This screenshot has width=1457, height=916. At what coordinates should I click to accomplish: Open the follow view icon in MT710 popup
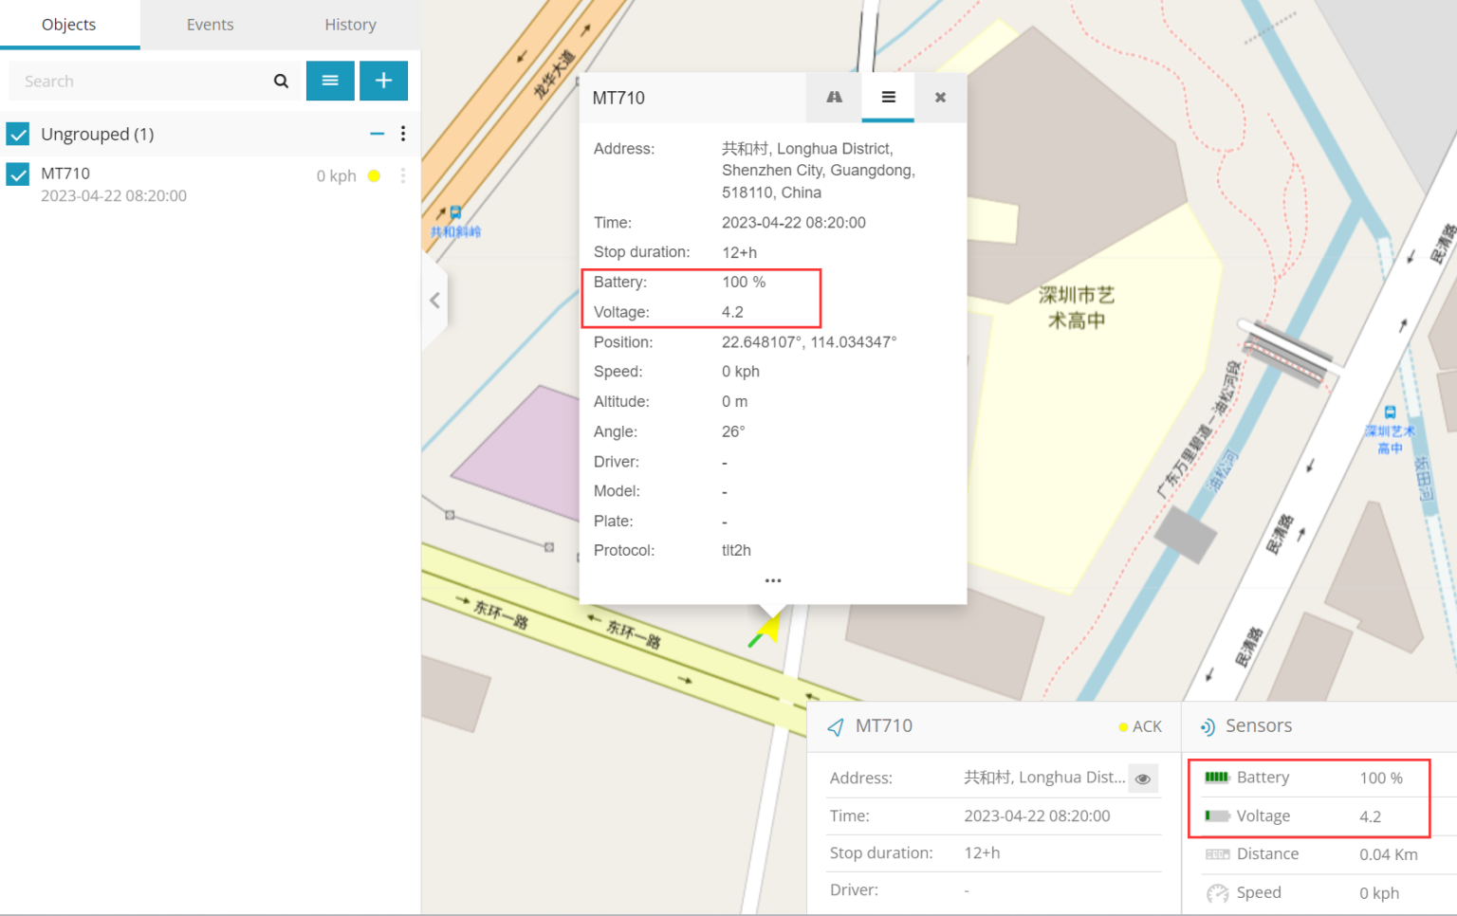pyautogui.click(x=834, y=97)
